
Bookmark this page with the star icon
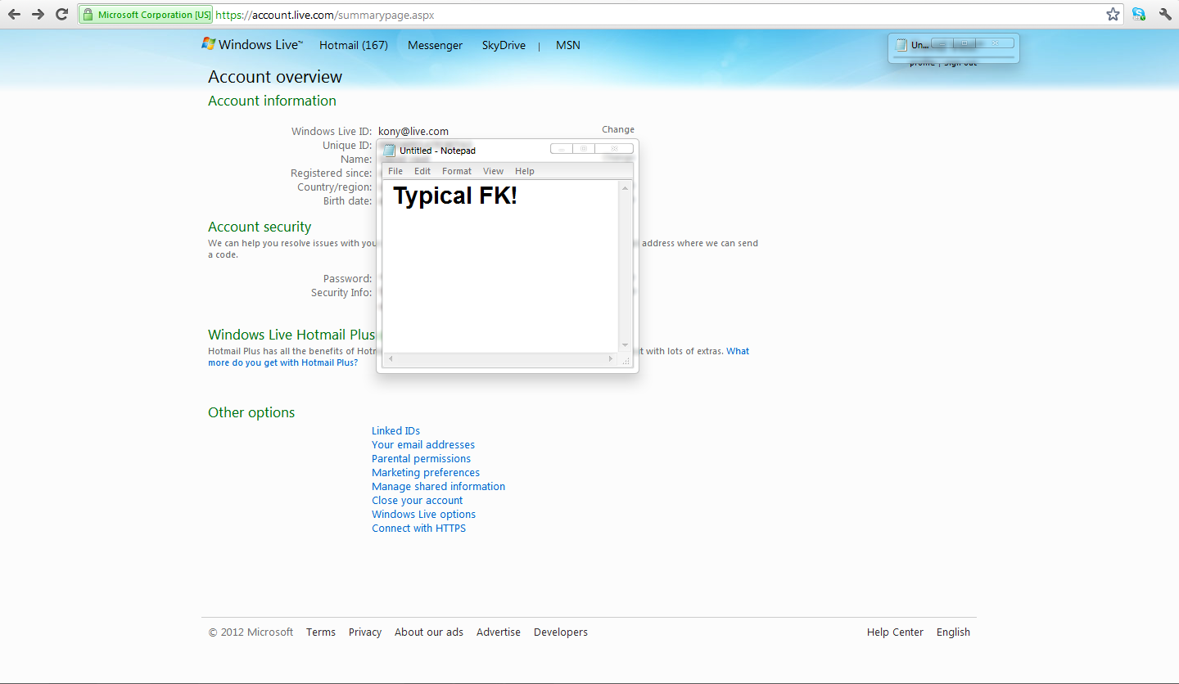point(1113,14)
